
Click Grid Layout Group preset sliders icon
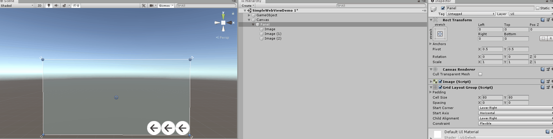(548, 87)
